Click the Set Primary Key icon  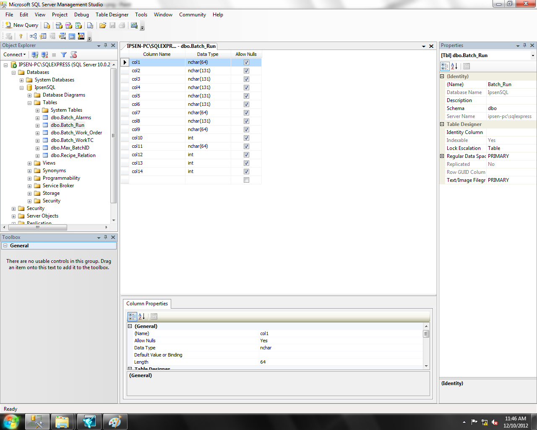pyautogui.click(x=21, y=36)
